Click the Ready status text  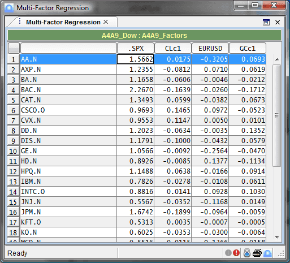tap(18, 253)
